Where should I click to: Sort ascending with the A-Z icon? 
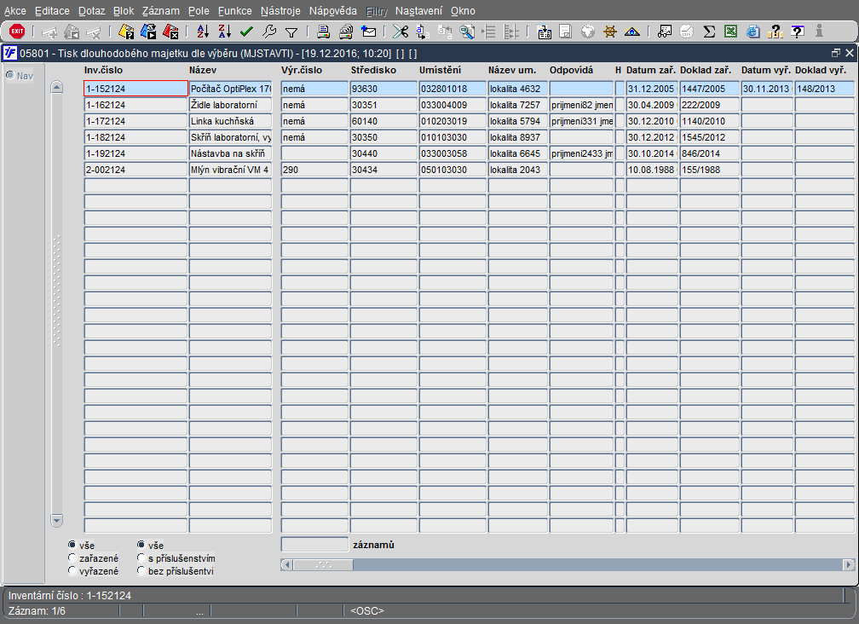[203, 32]
